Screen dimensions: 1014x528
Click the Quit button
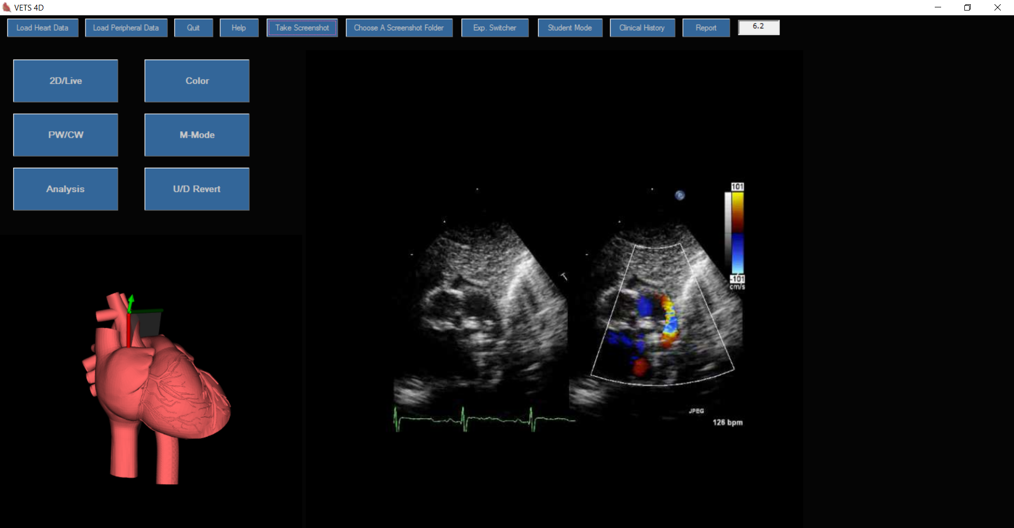(x=193, y=28)
